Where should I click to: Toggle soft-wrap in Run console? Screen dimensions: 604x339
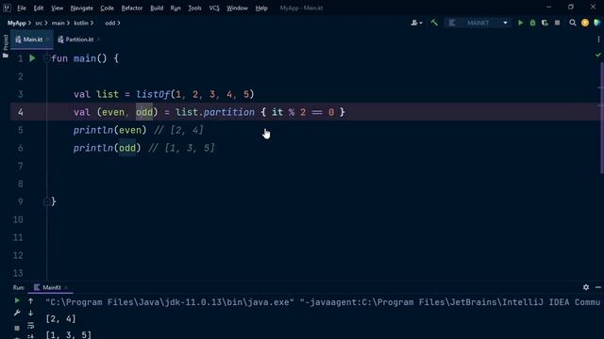tap(31, 326)
